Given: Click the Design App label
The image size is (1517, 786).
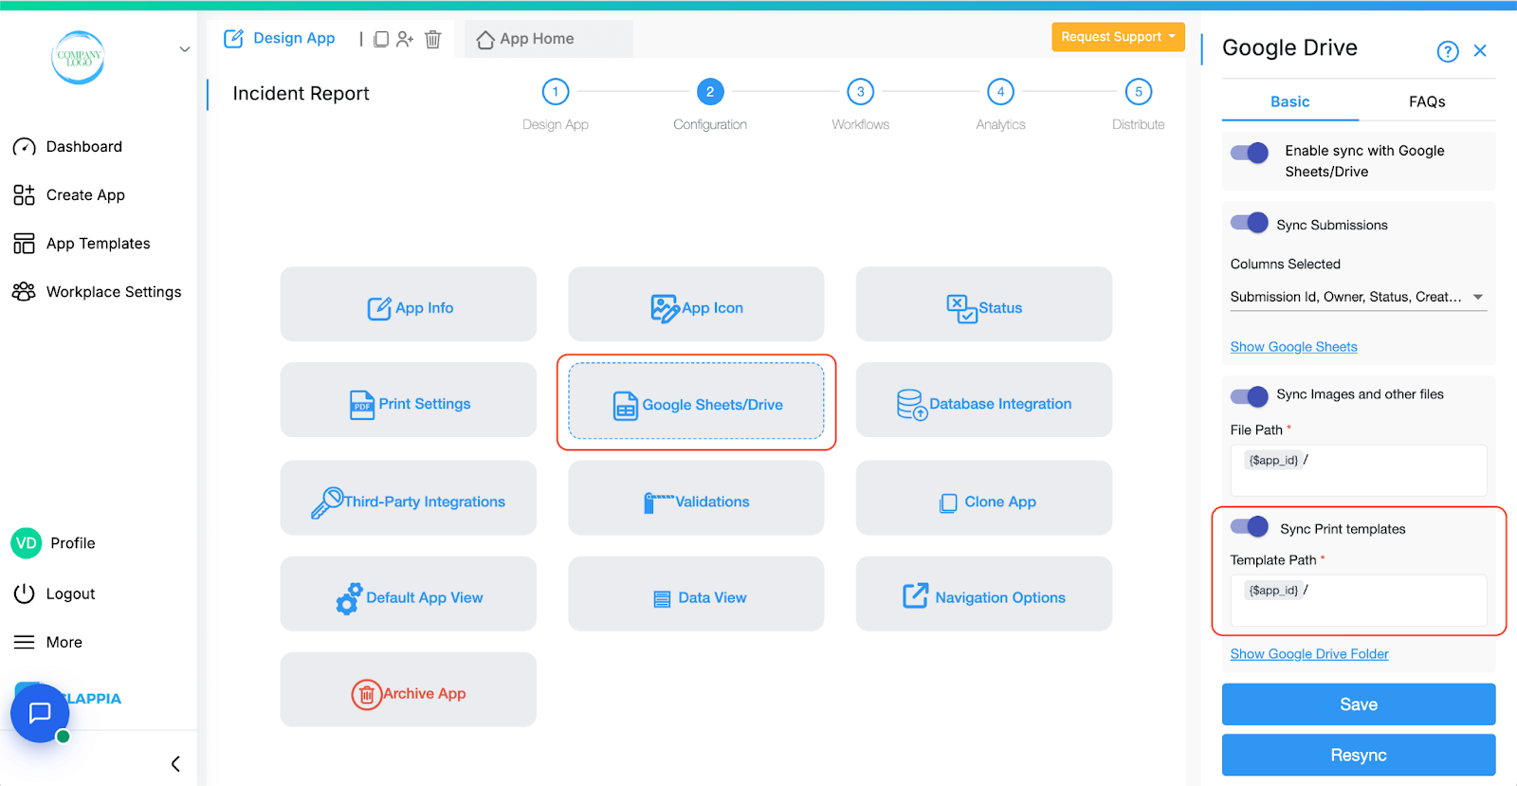Looking at the screenshot, I should pyautogui.click(x=294, y=38).
